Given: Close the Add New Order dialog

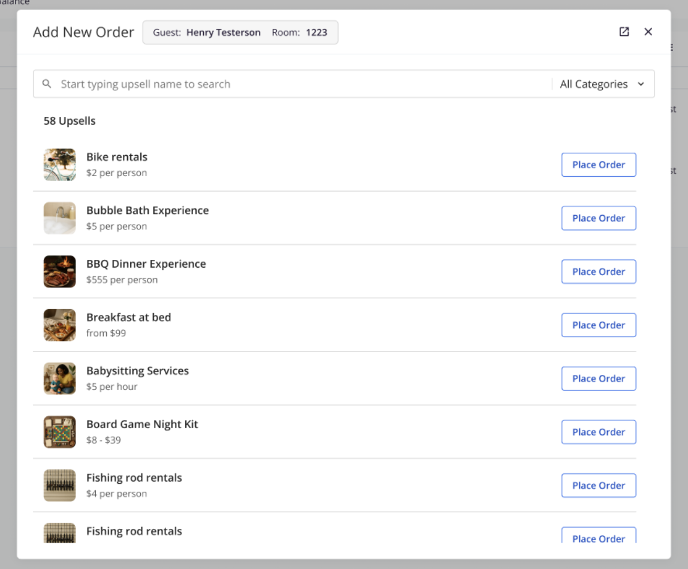Looking at the screenshot, I should tap(648, 32).
